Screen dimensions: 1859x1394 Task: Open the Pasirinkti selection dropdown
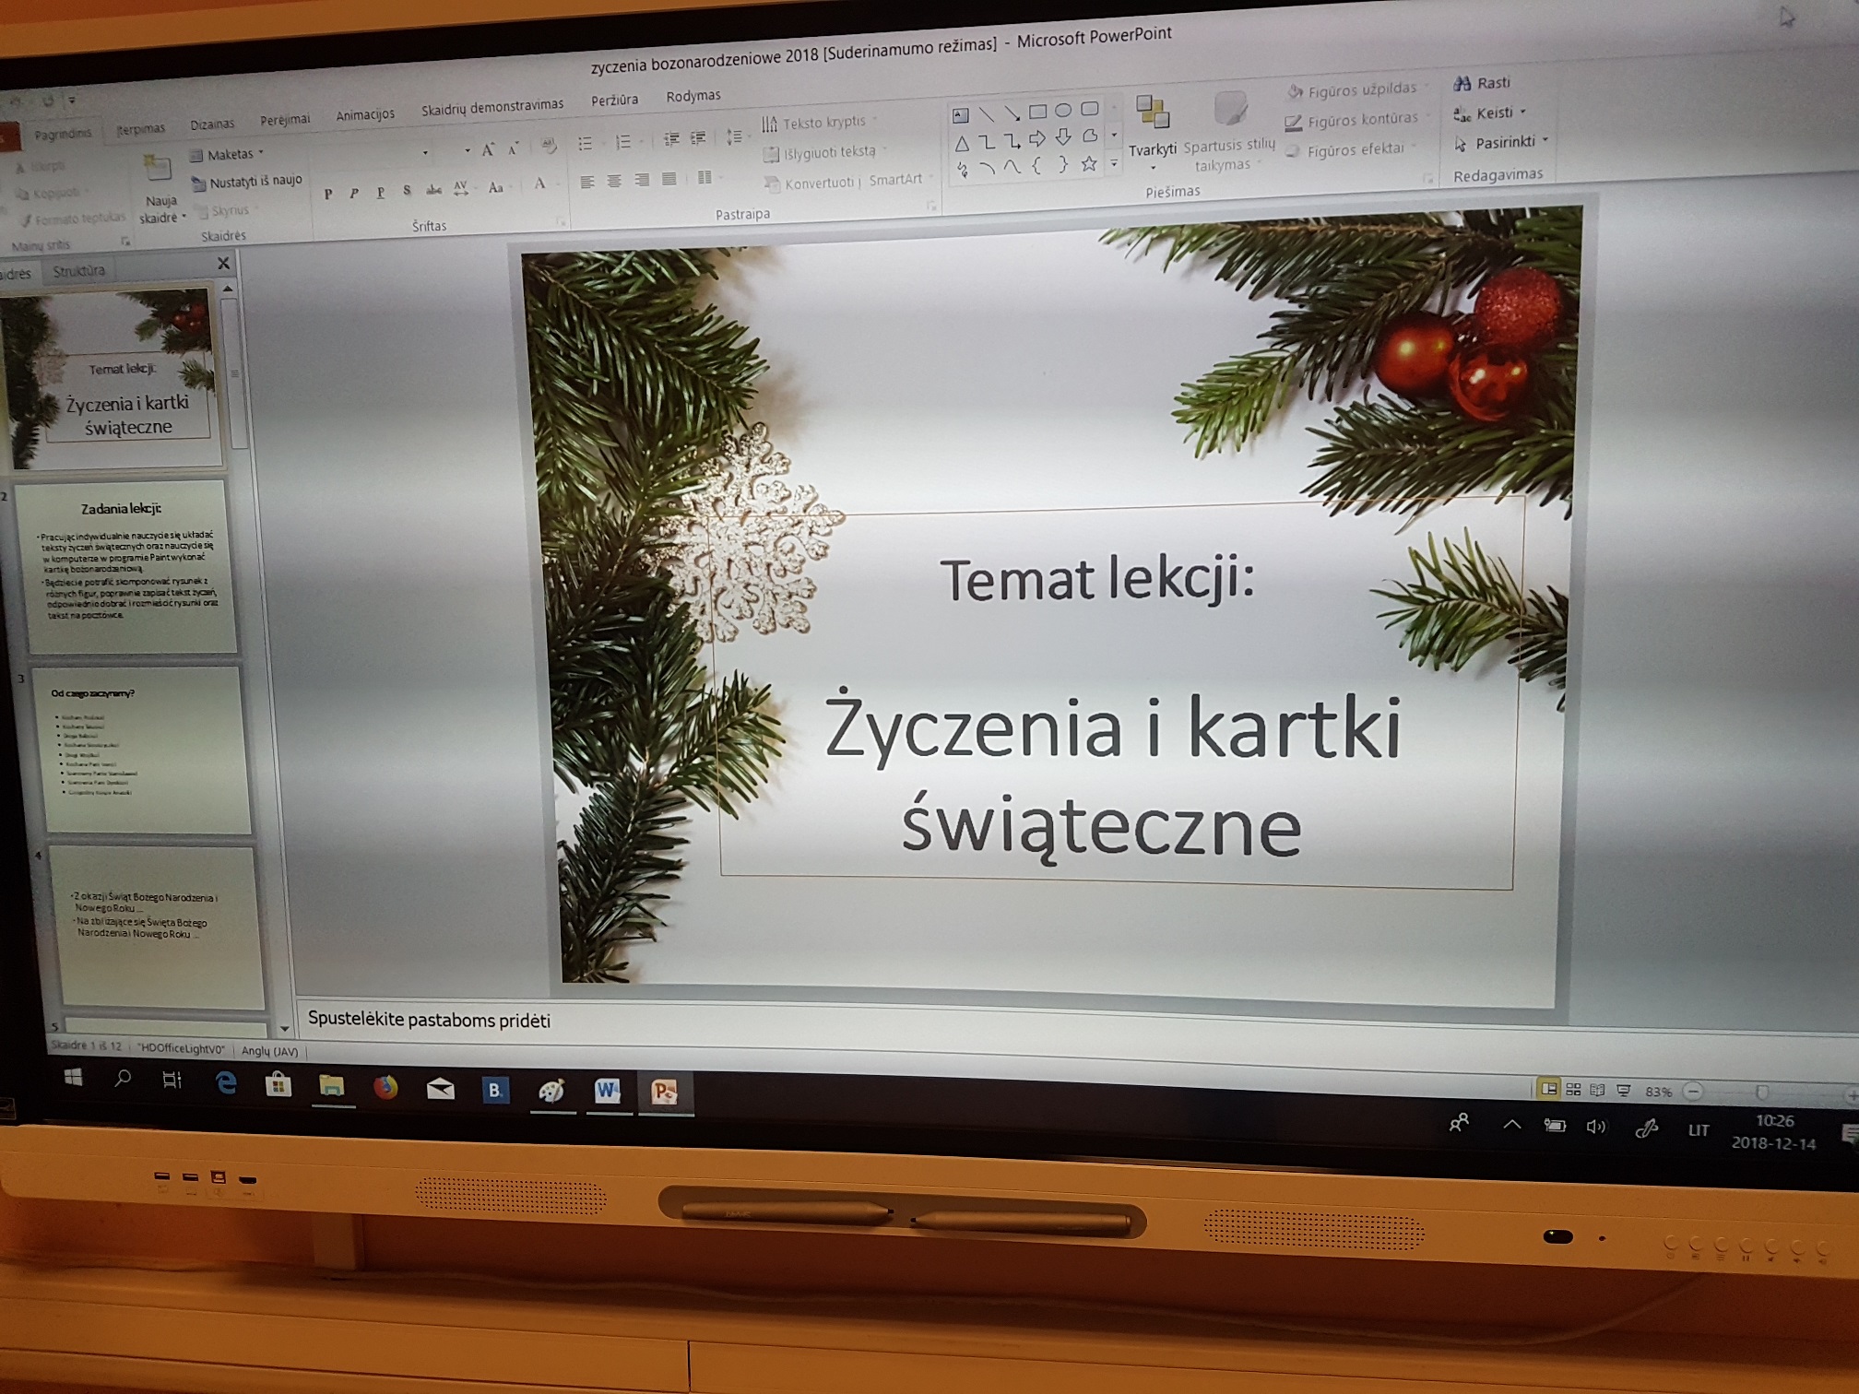[x=1501, y=143]
